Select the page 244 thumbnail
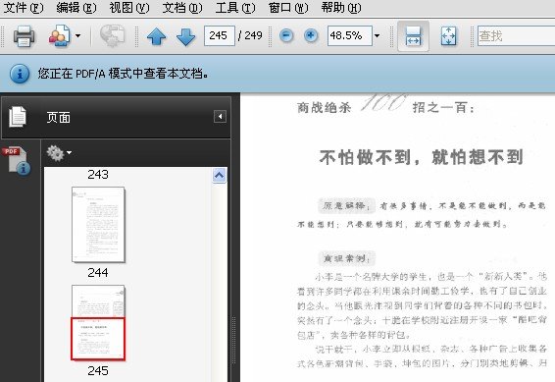The height and width of the screenshot is (382, 555). 98,224
